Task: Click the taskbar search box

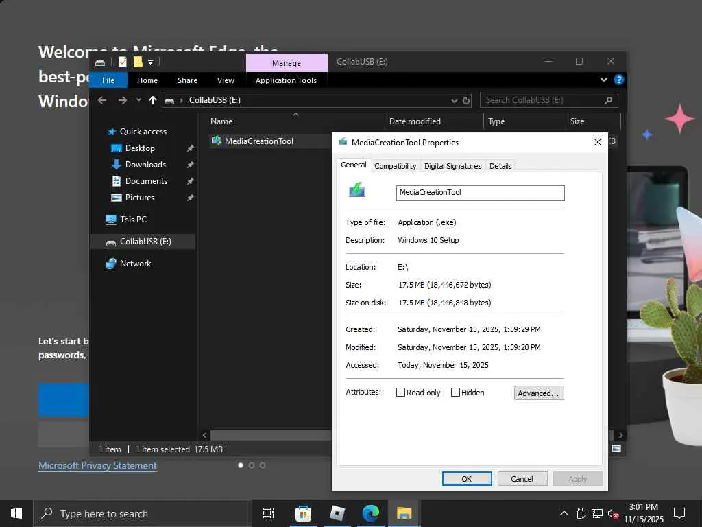Action: (x=142, y=513)
